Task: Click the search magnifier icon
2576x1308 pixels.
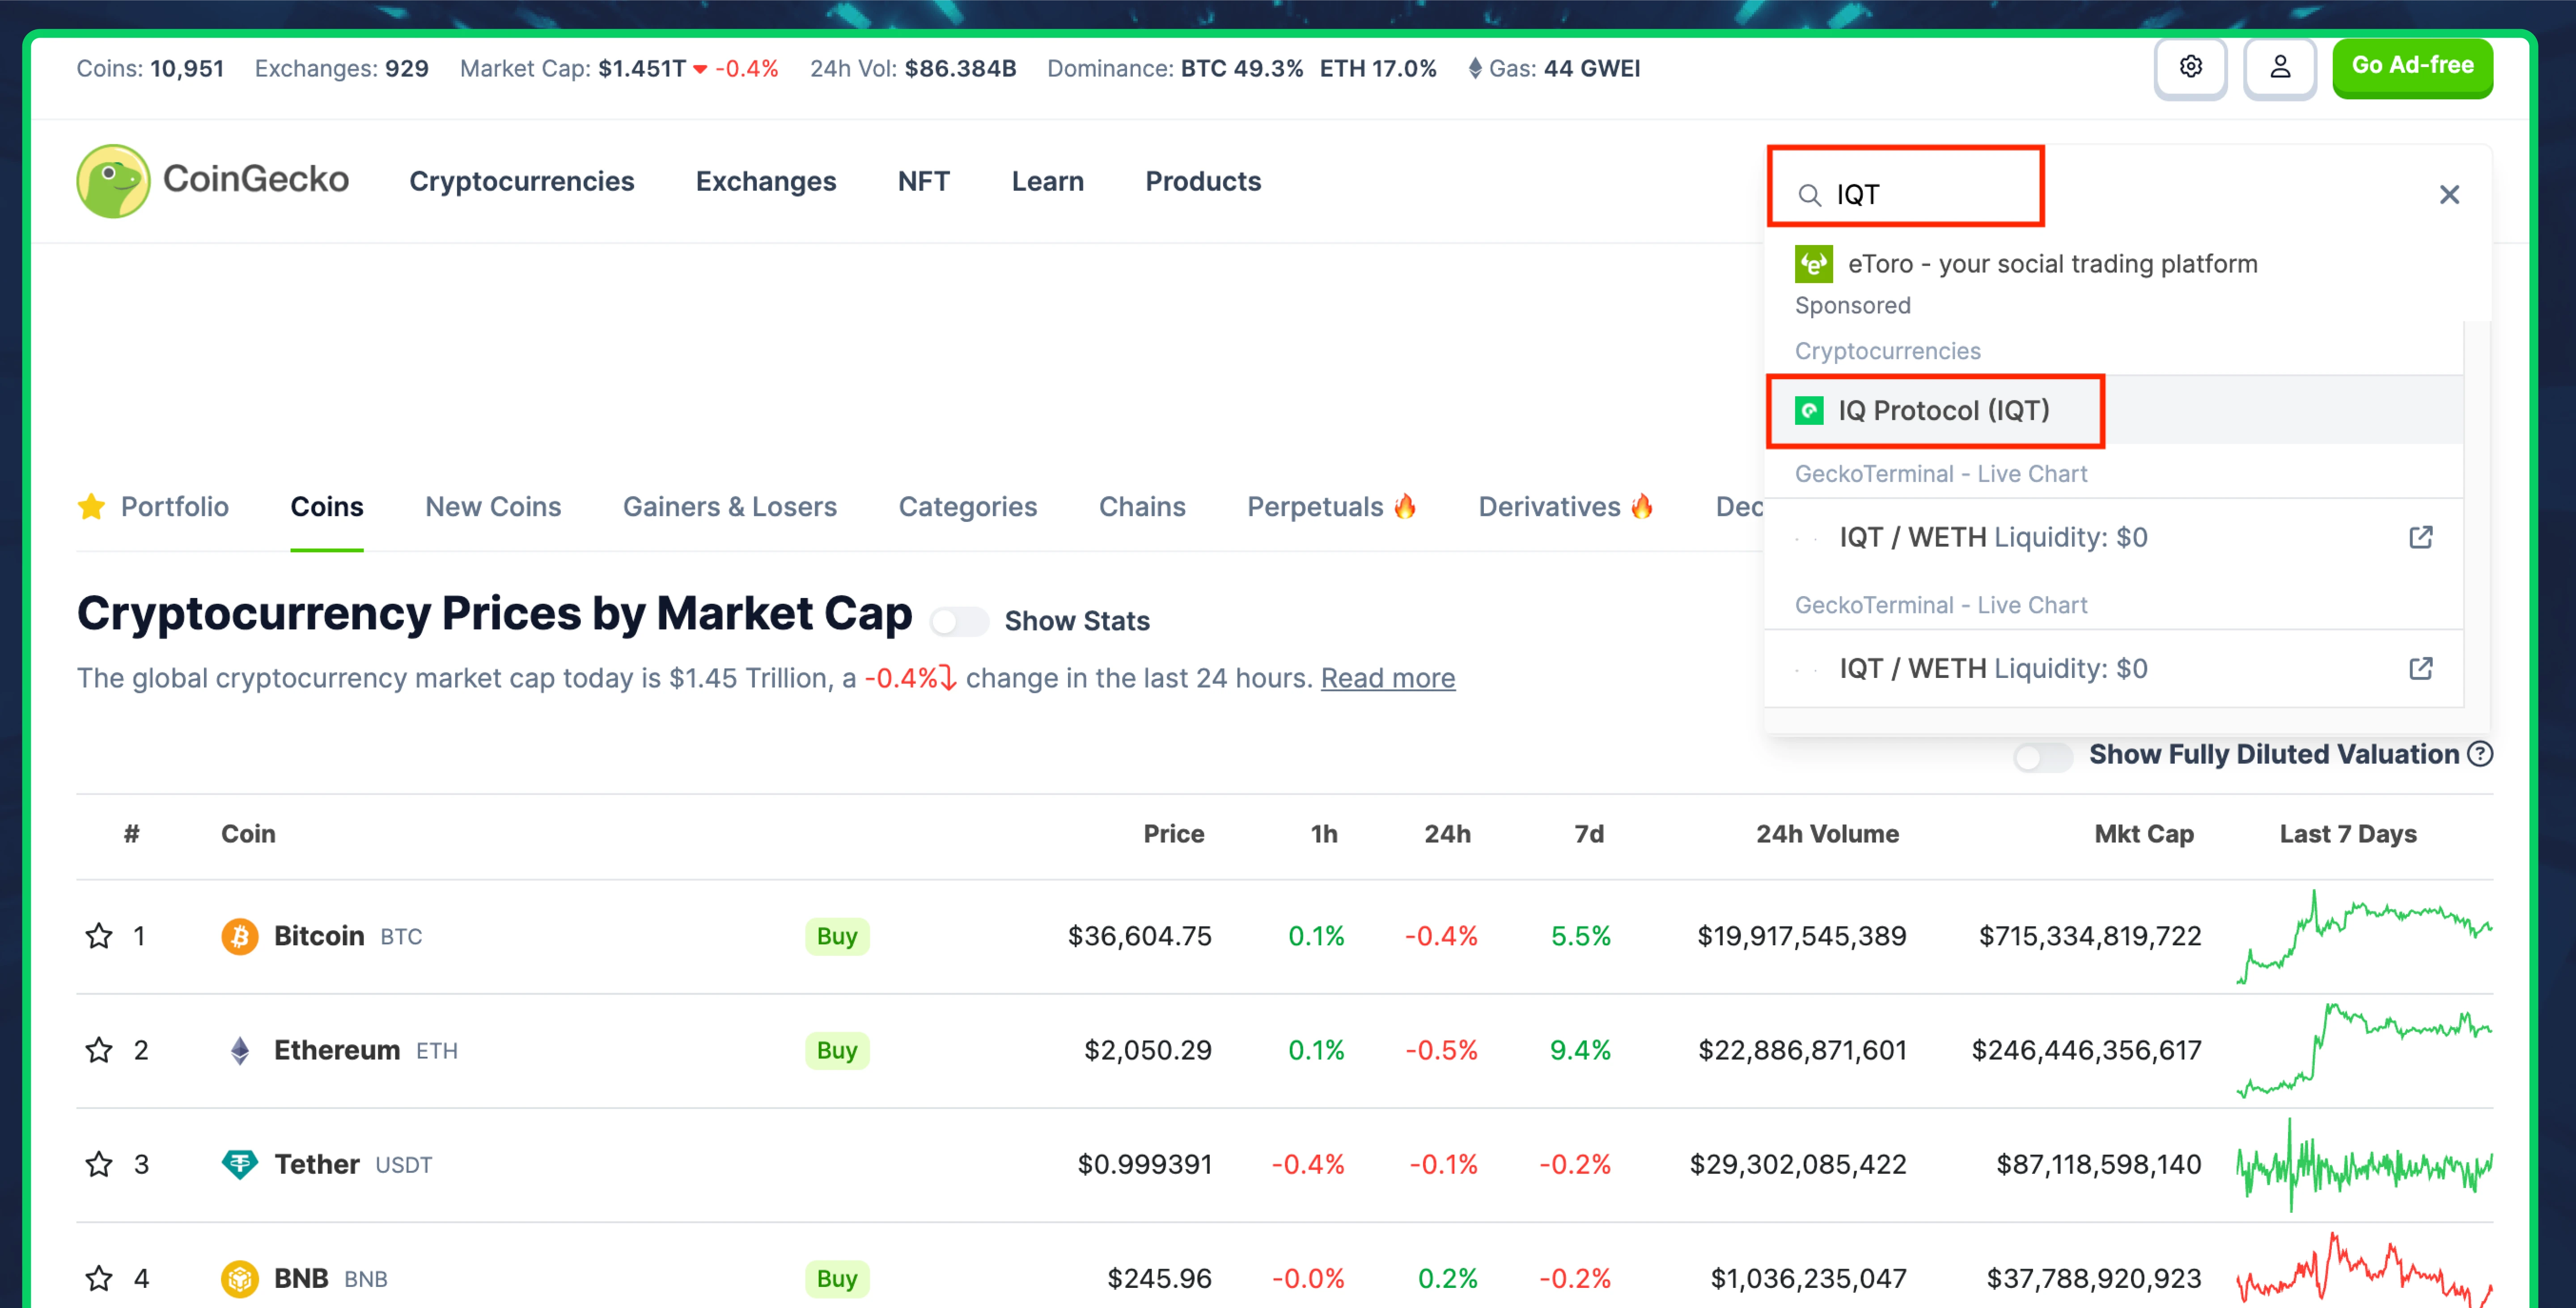Action: coord(1809,195)
